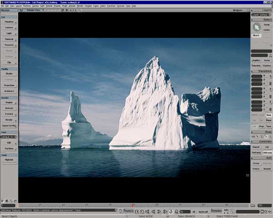
Task: Toggle the Snap ON button
Action: tap(253, 136)
